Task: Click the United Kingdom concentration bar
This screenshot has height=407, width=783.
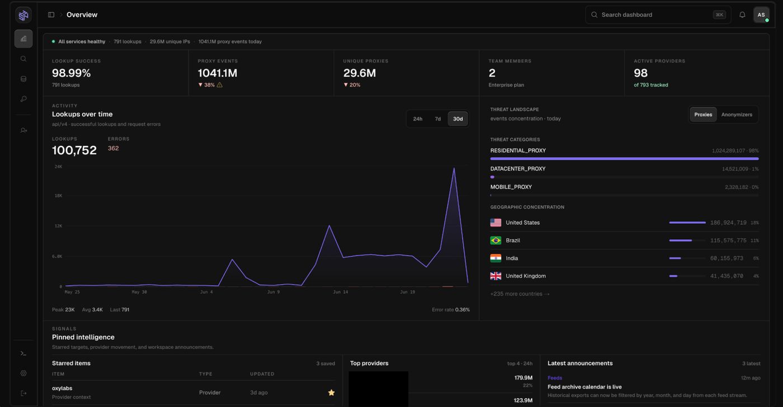Action: pyautogui.click(x=687, y=276)
